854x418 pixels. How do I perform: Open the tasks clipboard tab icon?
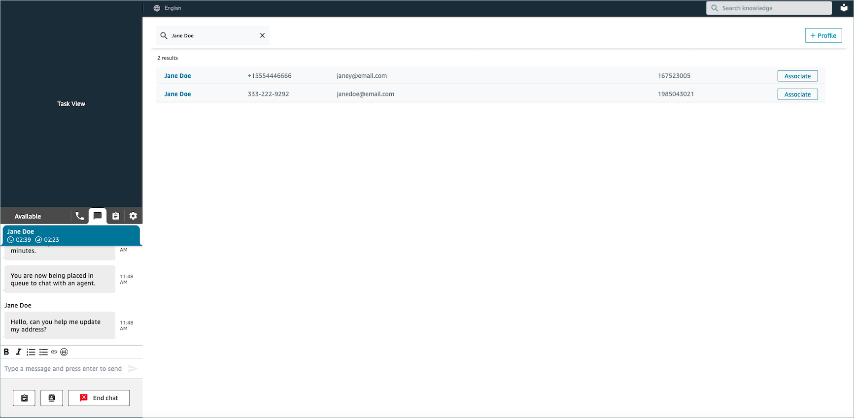click(115, 216)
